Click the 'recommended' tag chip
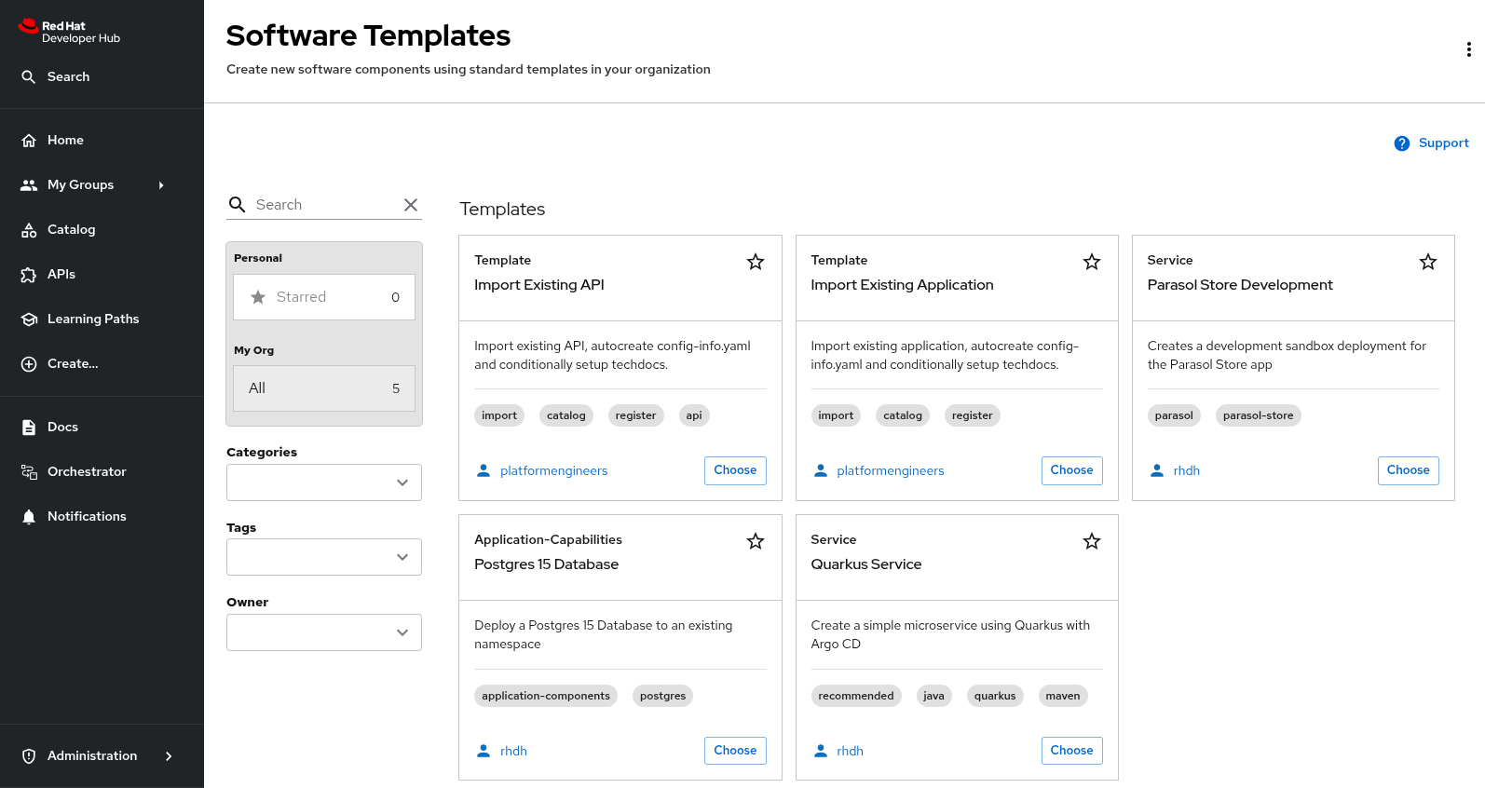Viewport: 1485px width, 788px height. click(x=855, y=696)
